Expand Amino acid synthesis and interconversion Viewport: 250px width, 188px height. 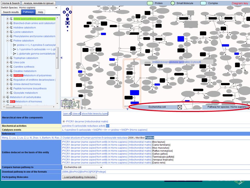pos(8,19)
